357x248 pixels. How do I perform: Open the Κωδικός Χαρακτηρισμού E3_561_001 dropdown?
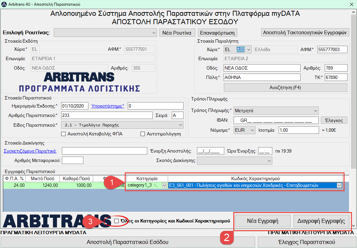point(340,185)
